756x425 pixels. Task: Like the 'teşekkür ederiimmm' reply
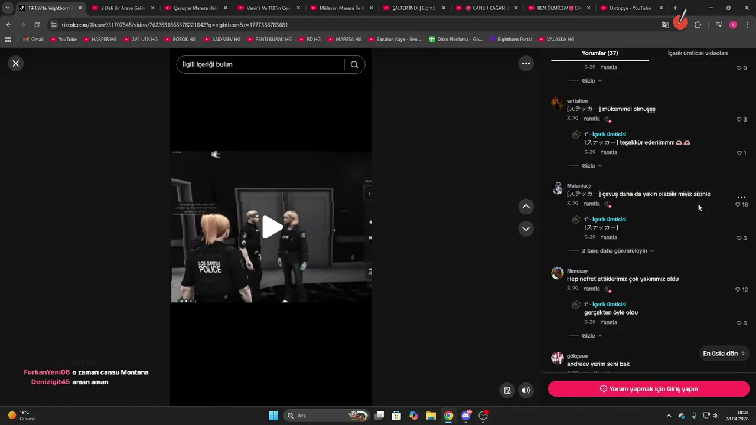[x=738, y=153]
